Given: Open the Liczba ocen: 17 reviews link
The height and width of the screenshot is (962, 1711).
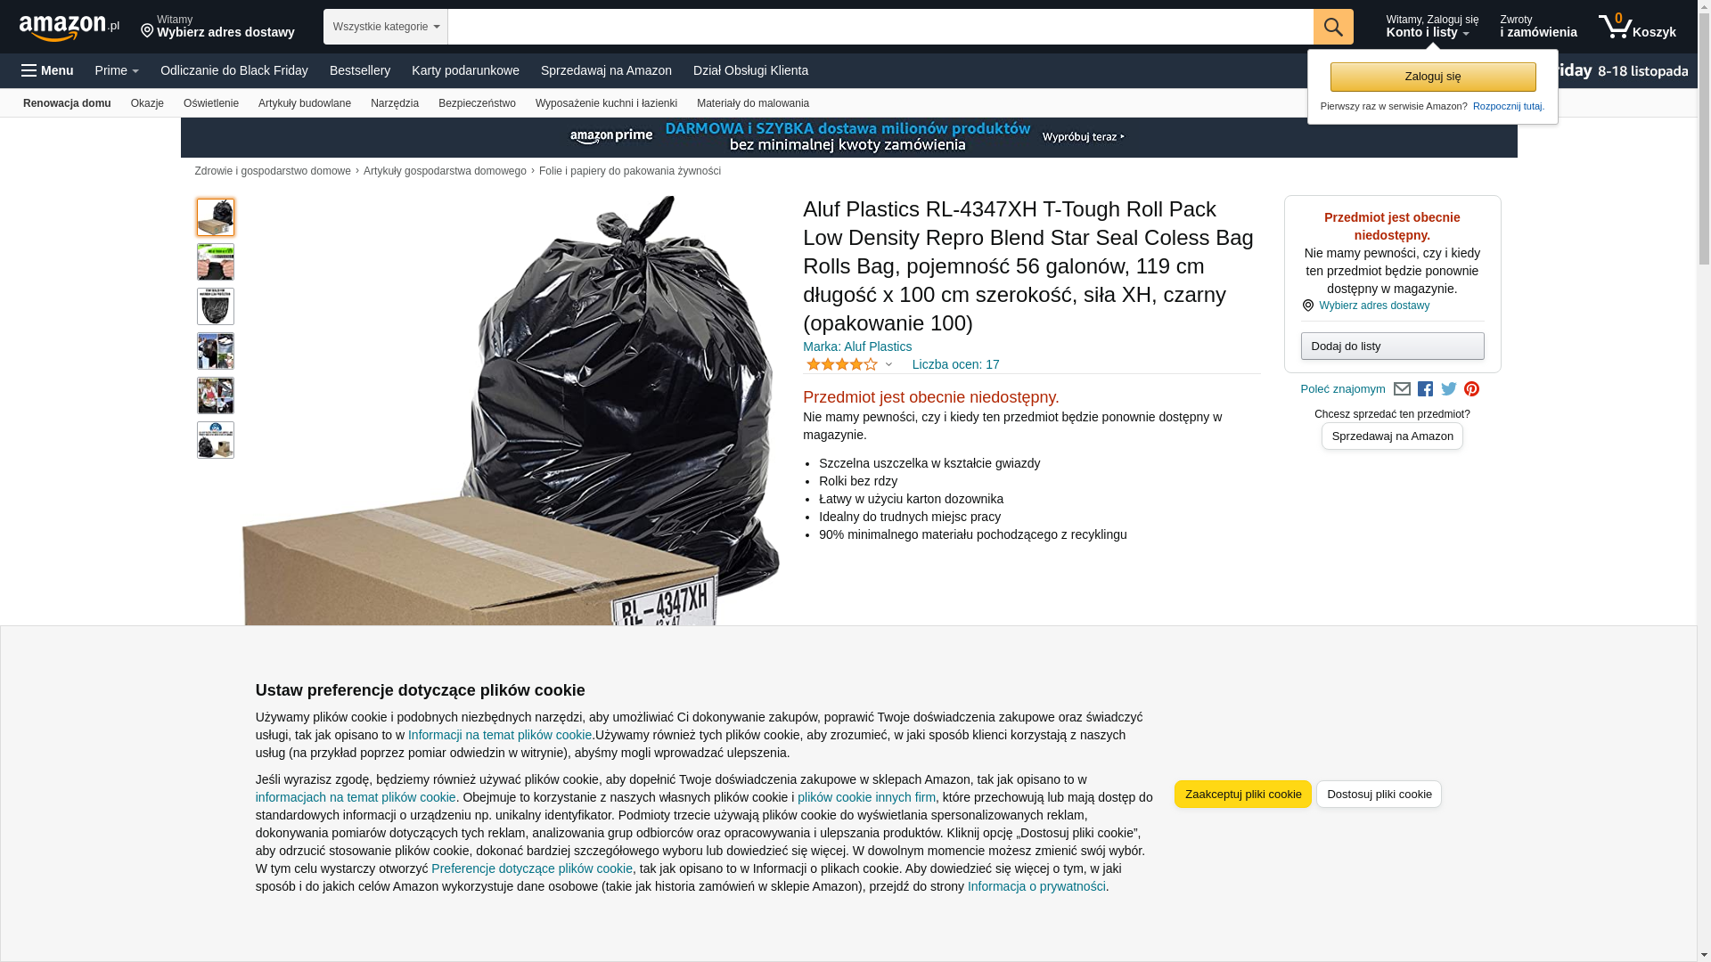Looking at the screenshot, I should pyautogui.click(x=955, y=364).
